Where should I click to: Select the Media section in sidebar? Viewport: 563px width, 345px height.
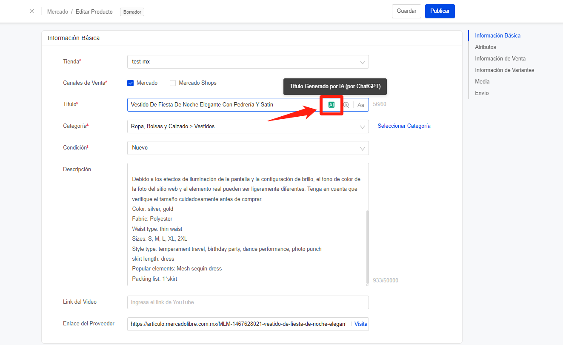pos(482,82)
